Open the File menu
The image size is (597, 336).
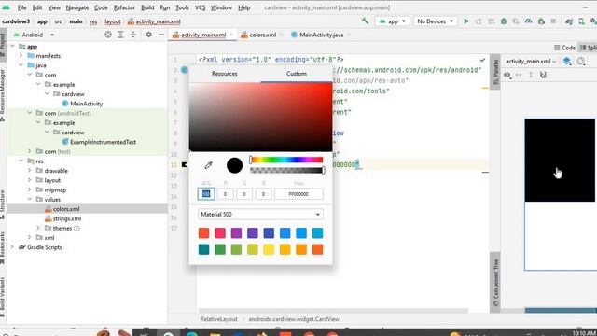point(22,7)
